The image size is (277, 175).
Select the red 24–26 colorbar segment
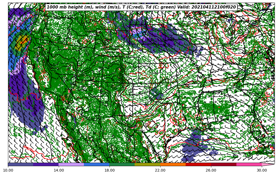pyautogui.click(x=198, y=164)
